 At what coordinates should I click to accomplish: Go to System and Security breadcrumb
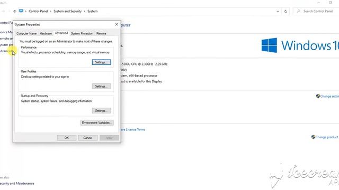point(67,11)
